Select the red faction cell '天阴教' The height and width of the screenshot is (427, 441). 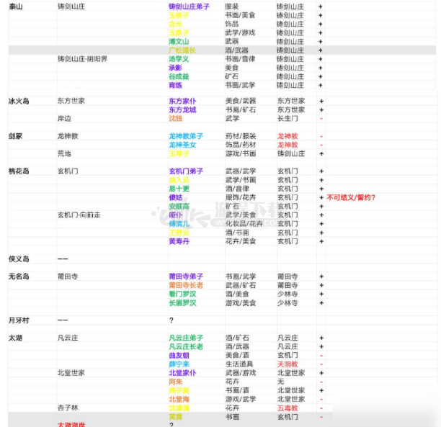click(x=288, y=364)
